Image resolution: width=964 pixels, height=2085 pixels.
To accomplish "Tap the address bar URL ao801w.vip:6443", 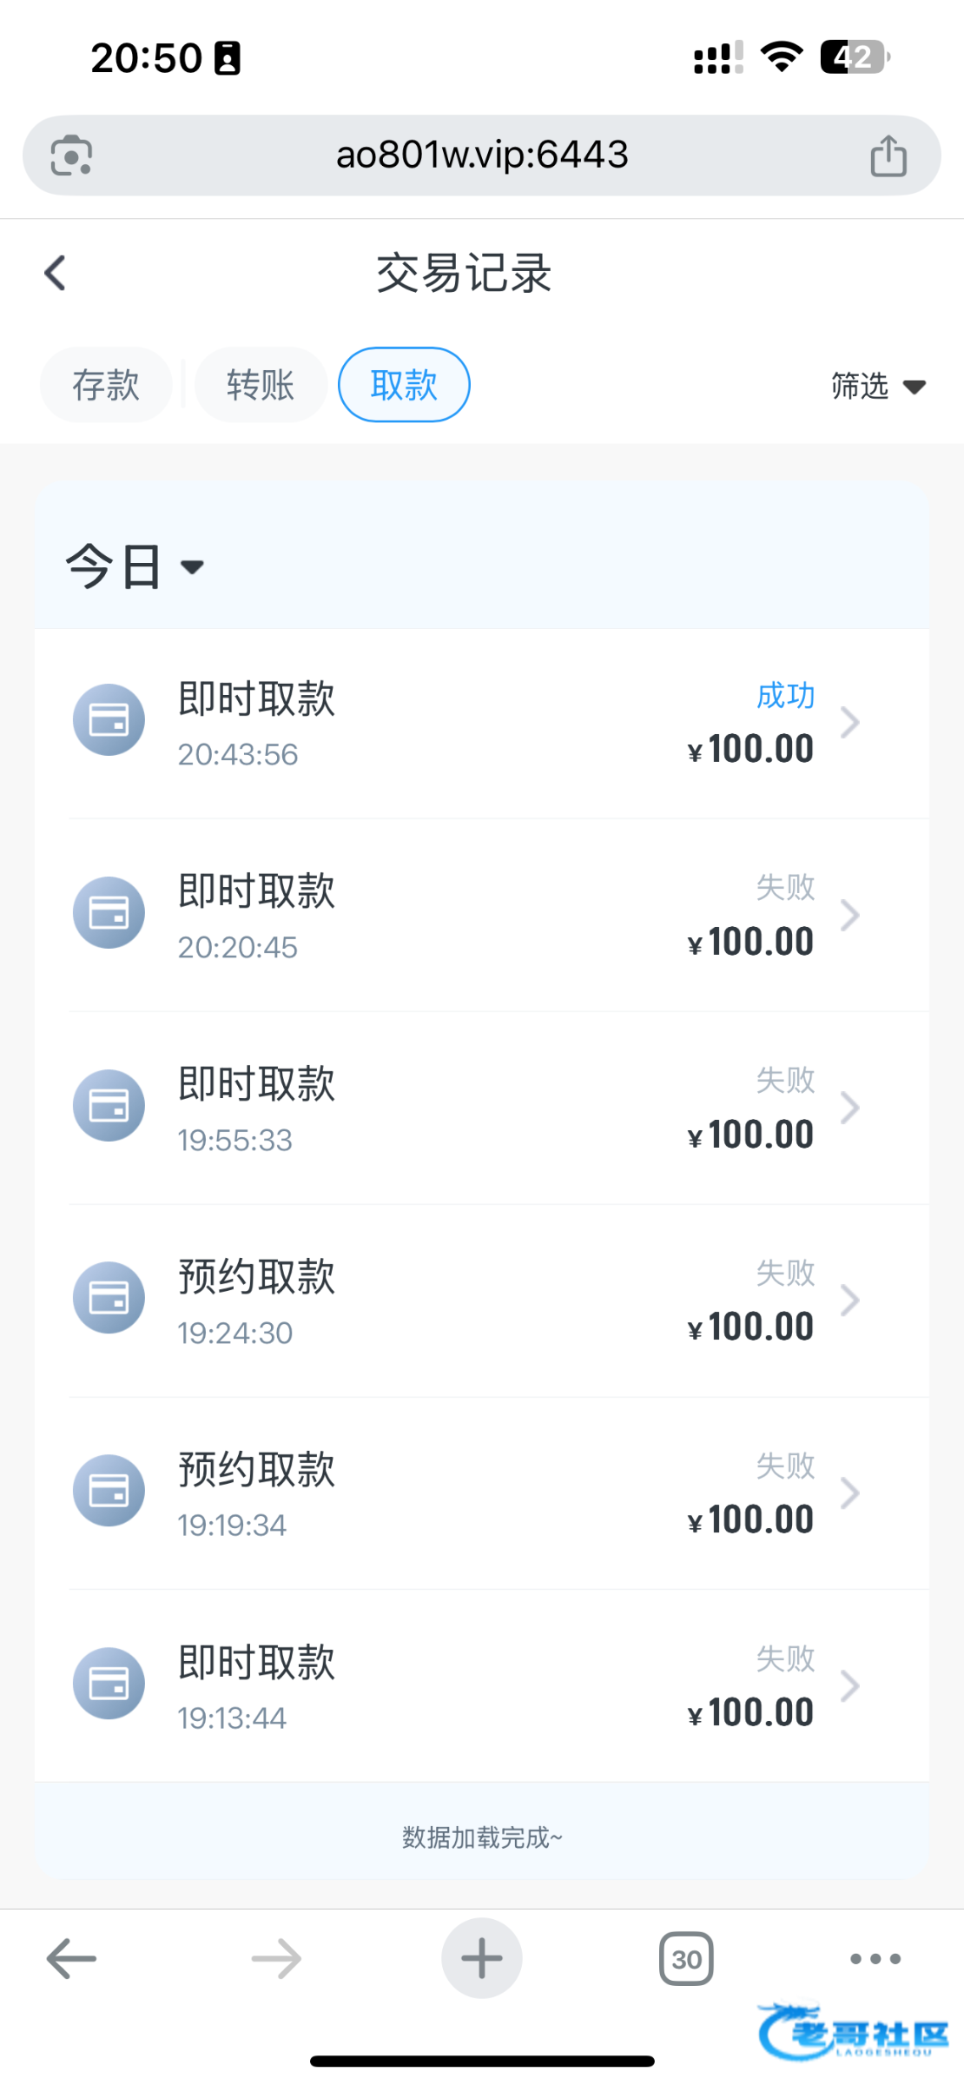I will tap(482, 156).
